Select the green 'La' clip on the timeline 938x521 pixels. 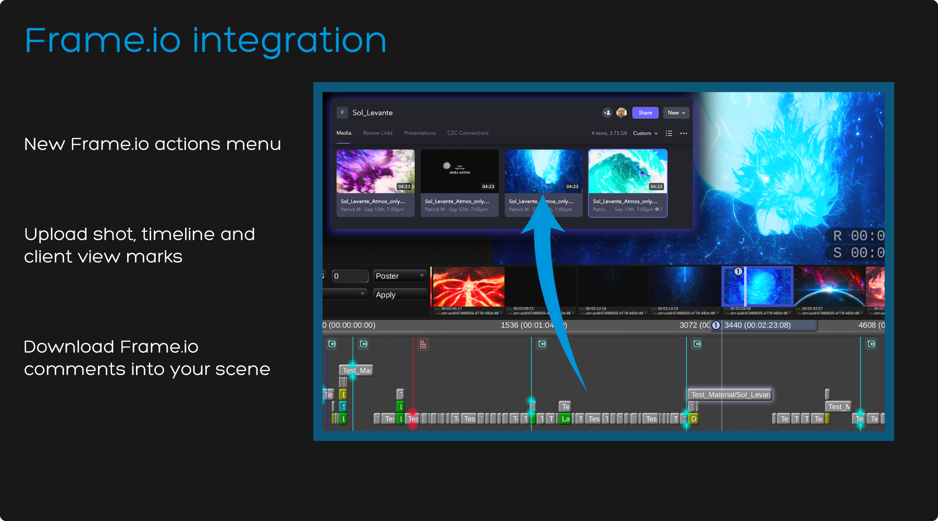coord(565,418)
